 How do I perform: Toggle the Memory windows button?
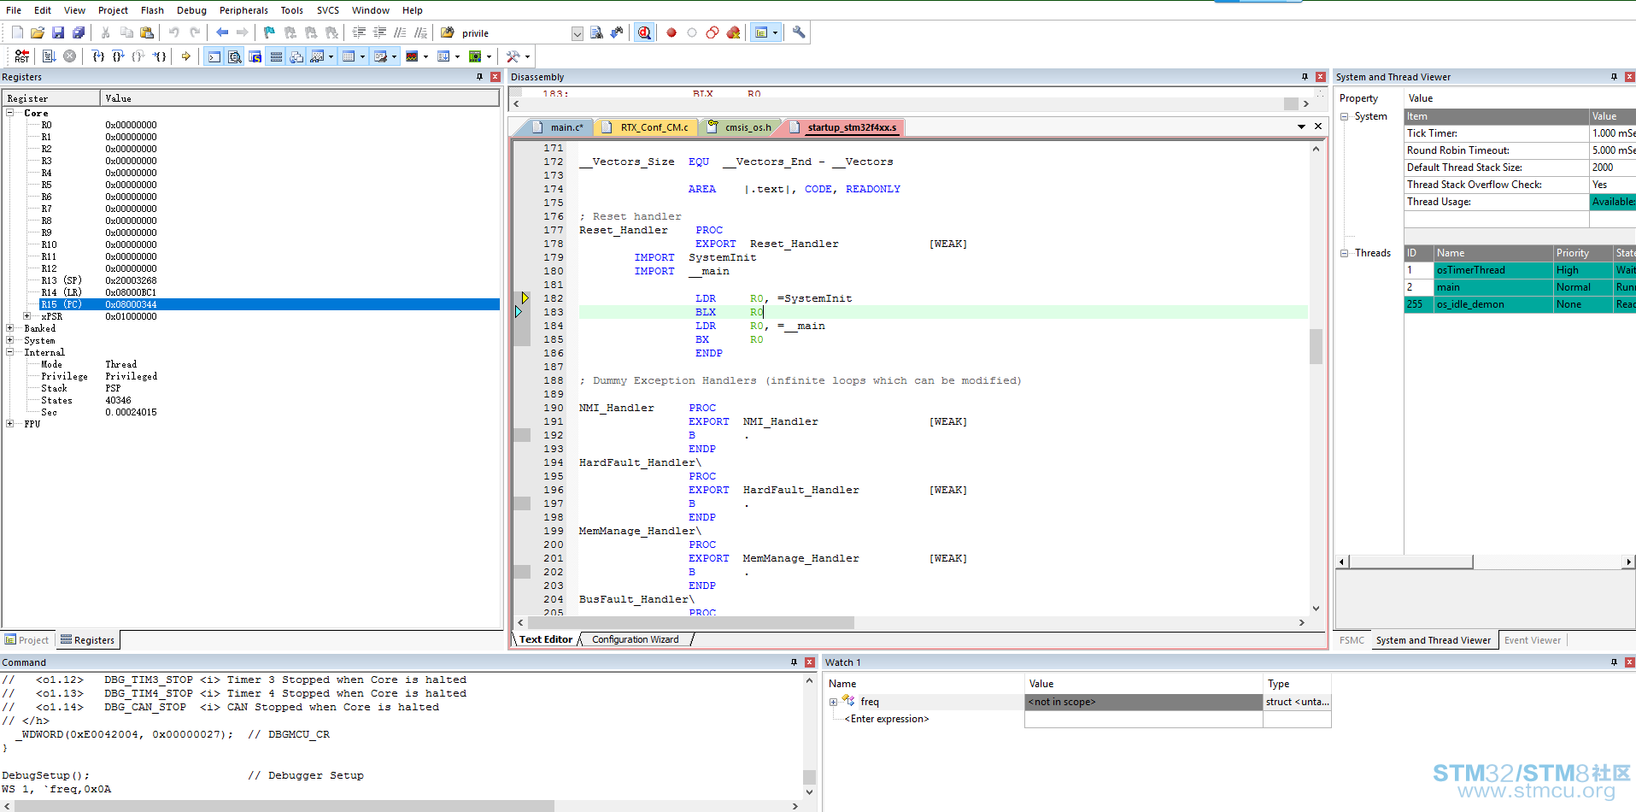(349, 56)
